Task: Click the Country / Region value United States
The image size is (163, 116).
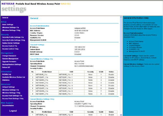Action: click(79, 33)
